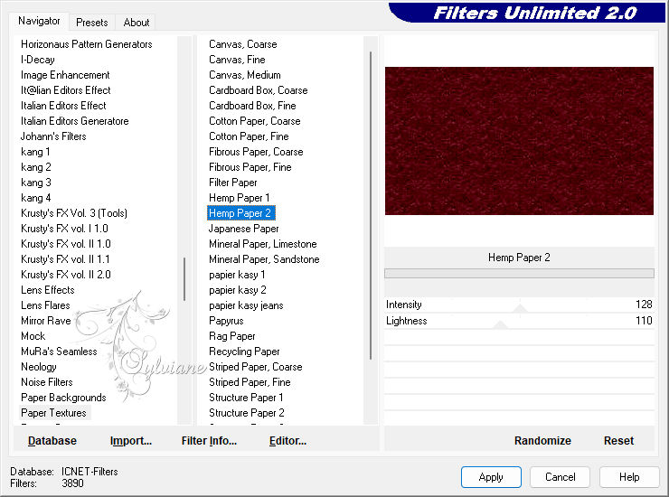Choose Canvas, Fine filter

click(237, 60)
